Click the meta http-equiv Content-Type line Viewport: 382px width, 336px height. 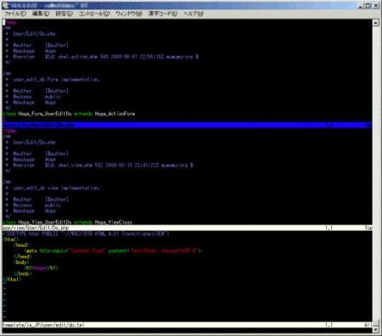(112, 250)
